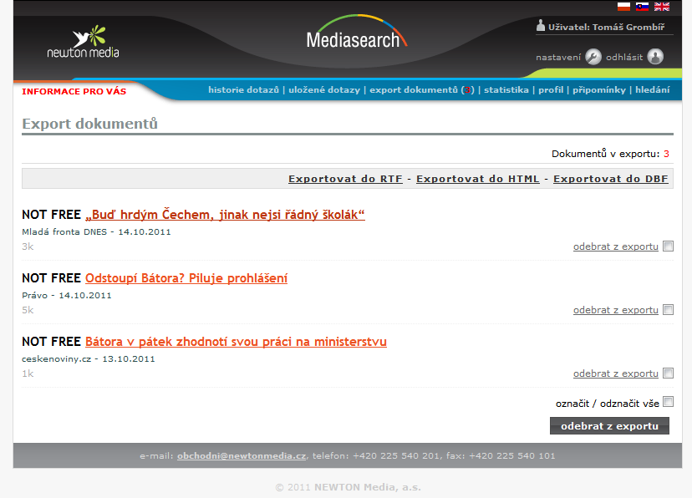Click the Exportovat do RTF link

pos(345,179)
